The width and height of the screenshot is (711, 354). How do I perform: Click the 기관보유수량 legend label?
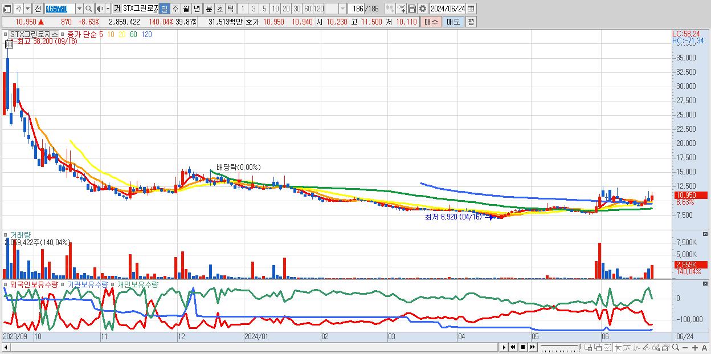coord(87,284)
